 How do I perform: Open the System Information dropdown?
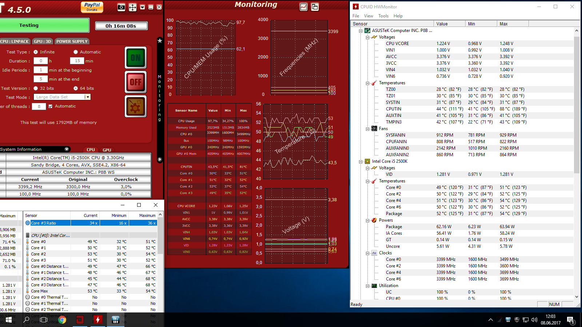[x=67, y=149]
